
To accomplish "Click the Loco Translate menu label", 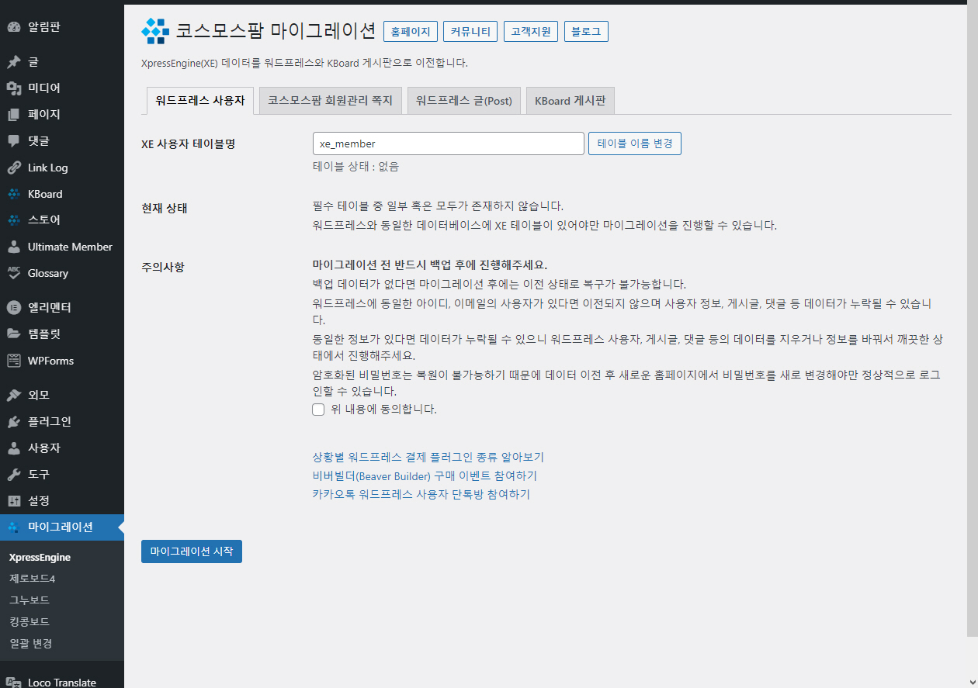I will tap(62, 683).
